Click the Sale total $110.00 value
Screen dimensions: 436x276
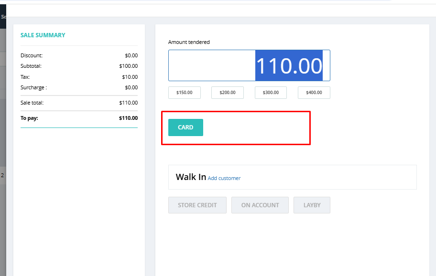click(128, 103)
